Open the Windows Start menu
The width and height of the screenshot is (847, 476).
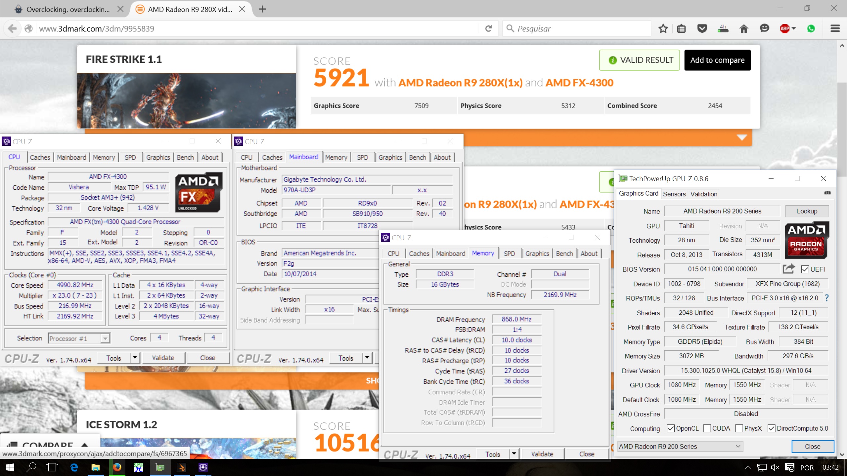(x=10, y=467)
